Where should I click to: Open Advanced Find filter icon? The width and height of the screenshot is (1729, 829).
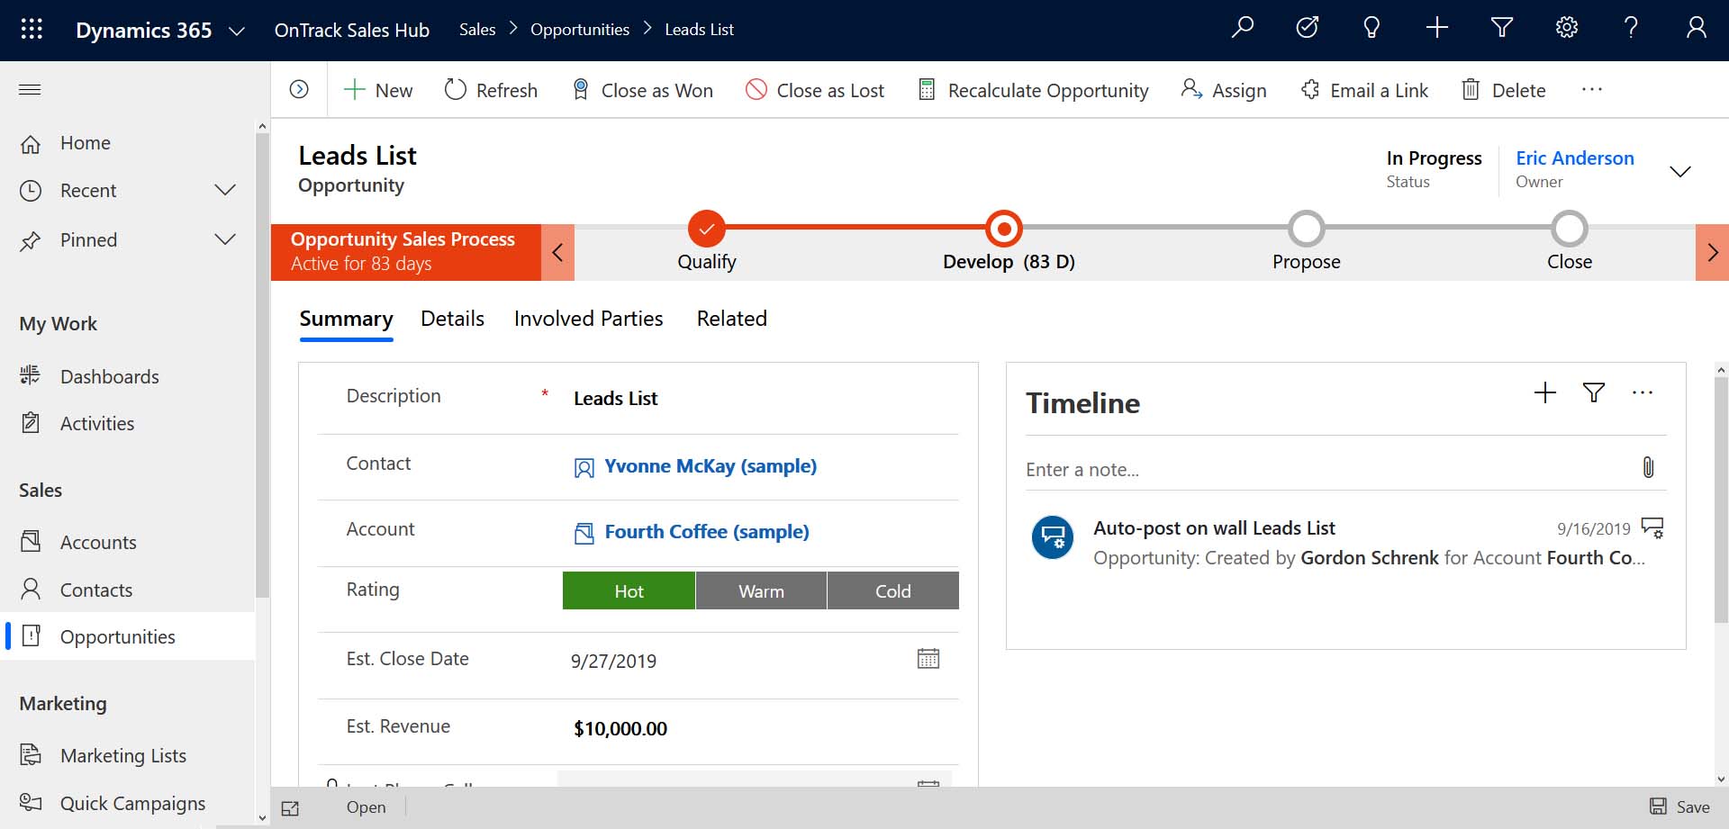pyautogui.click(x=1502, y=28)
